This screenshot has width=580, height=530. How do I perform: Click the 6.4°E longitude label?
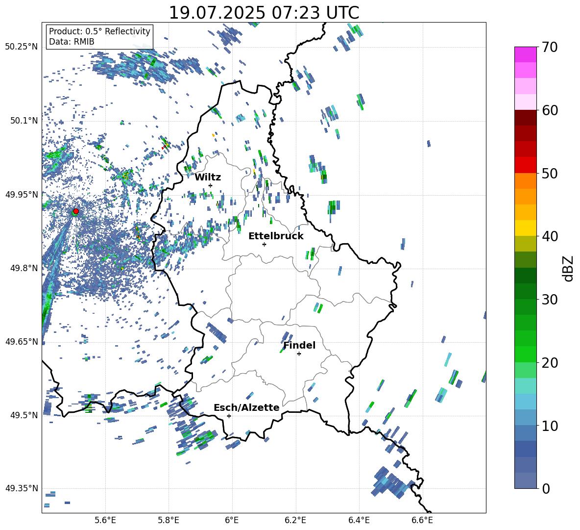[x=359, y=520]
